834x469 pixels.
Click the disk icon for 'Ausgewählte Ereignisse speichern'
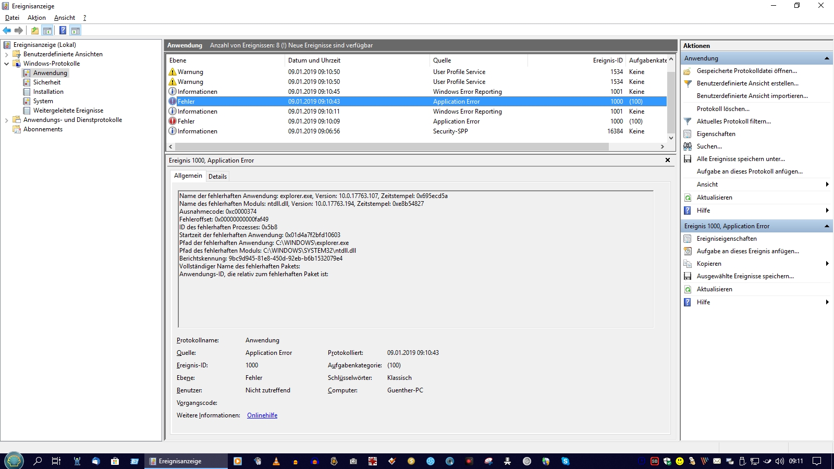688,276
